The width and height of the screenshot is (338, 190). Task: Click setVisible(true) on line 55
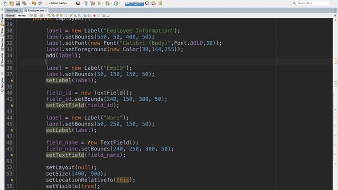tap(73, 186)
